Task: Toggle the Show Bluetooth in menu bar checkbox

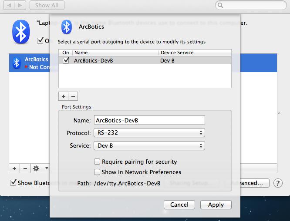Action: click(13, 183)
